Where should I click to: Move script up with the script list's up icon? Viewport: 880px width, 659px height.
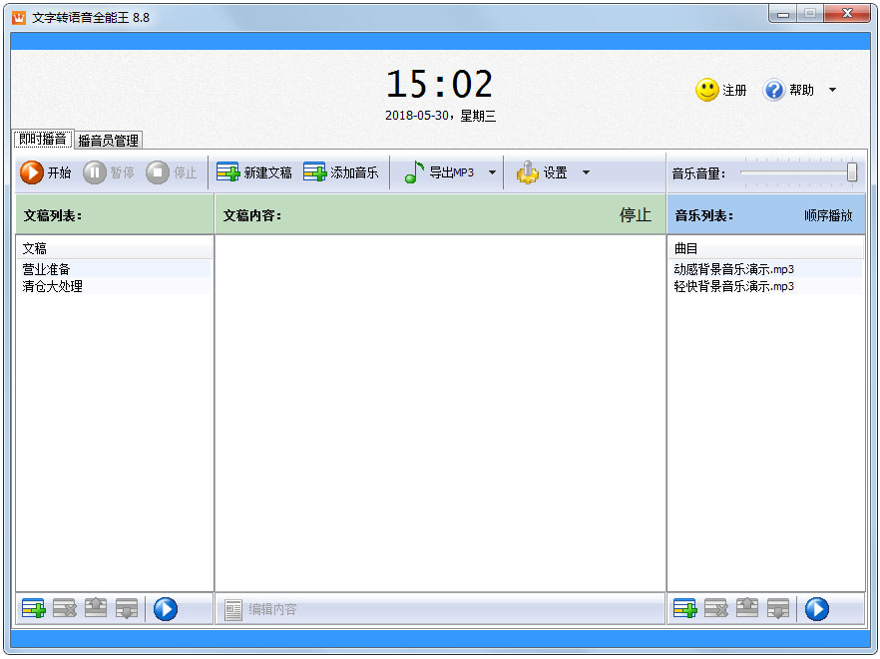coord(96,608)
